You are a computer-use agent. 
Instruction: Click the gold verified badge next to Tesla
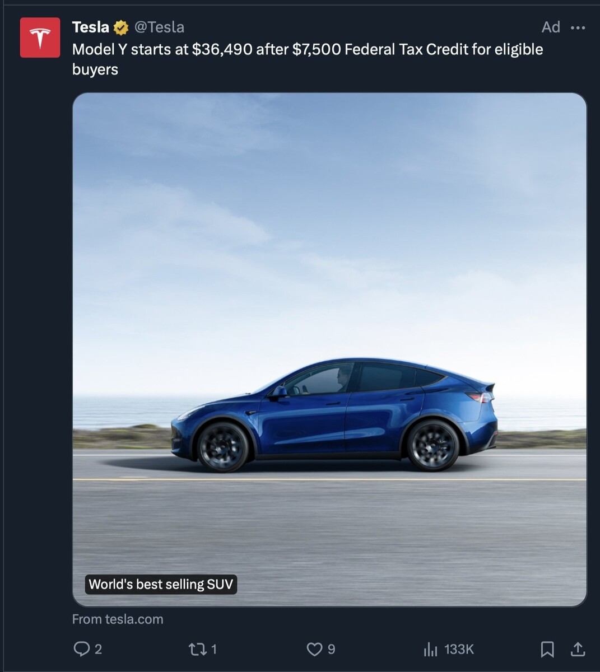click(121, 27)
